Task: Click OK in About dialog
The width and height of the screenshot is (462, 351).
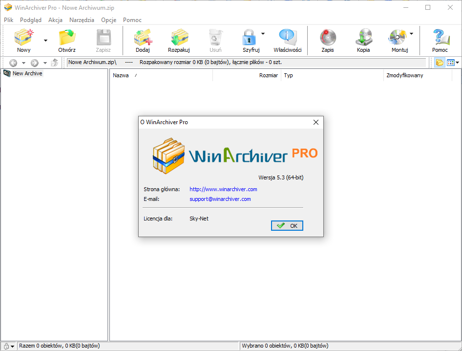Action: pyautogui.click(x=287, y=226)
